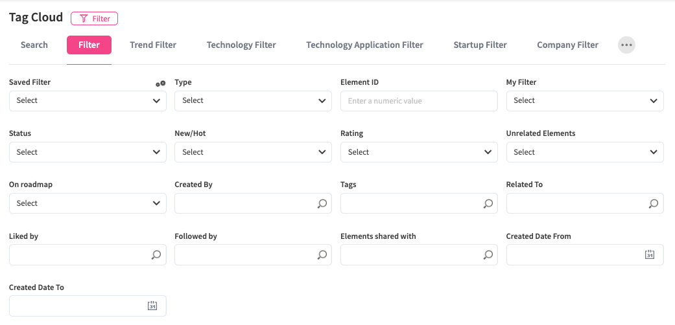Click the search icon in Related To field
Screen dimensions: 675x325
654,203
